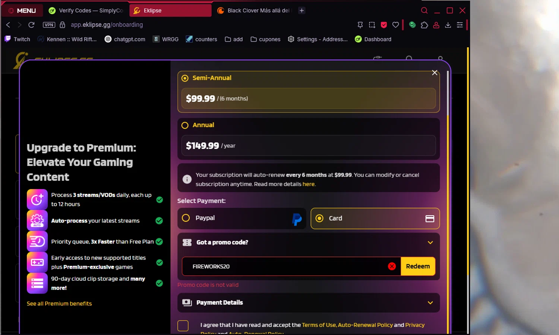Close the upgrade modal with the X
This screenshot has height=335, width=559.
coord(435,73)
